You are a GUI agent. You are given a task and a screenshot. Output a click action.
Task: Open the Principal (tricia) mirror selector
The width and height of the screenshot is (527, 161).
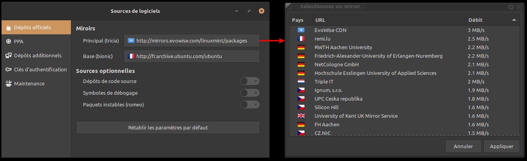click(x=191, y=41)
